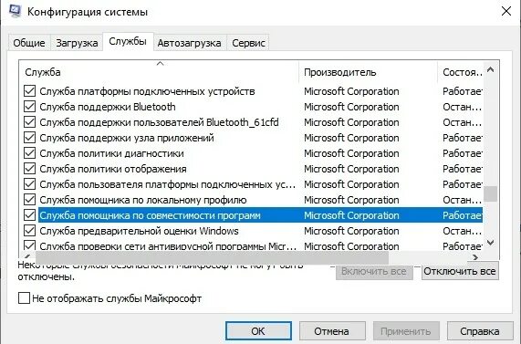Viewport: 521px width, 344px height.
Task: Disable Служба помощника по совместимости программ checkbox
Action: 29,215
